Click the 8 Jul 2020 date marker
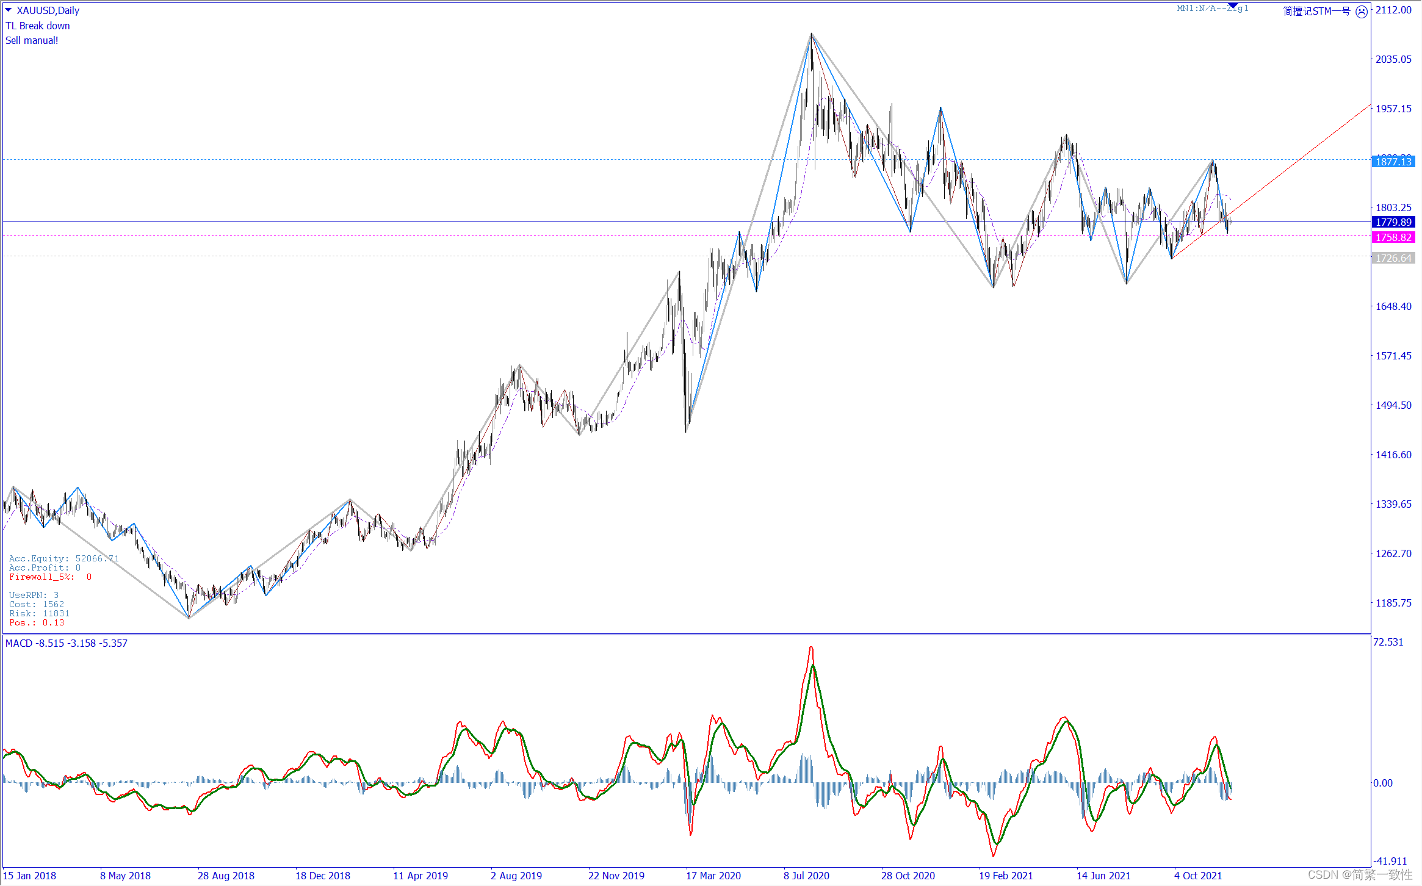 (x=806, y=876)
